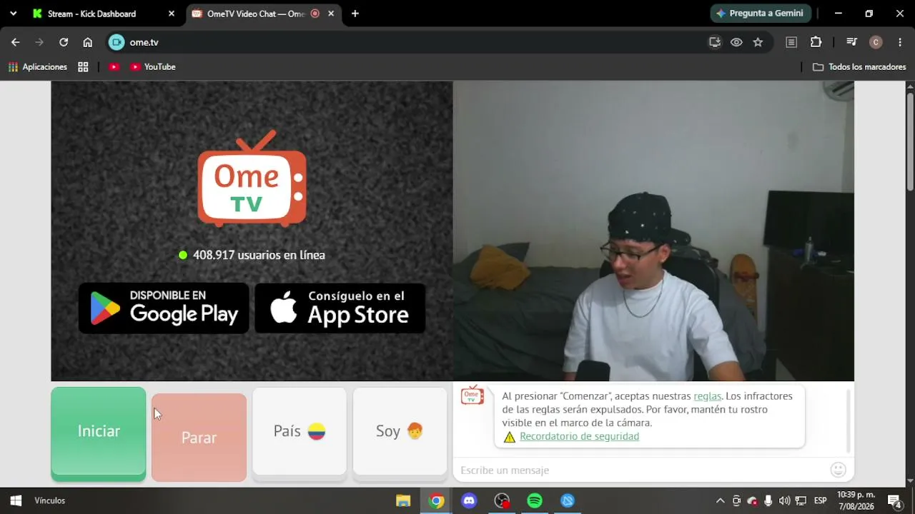Screen dimensions: 915x514
Task: Open the notification center icon
Action: click(894, 500)
